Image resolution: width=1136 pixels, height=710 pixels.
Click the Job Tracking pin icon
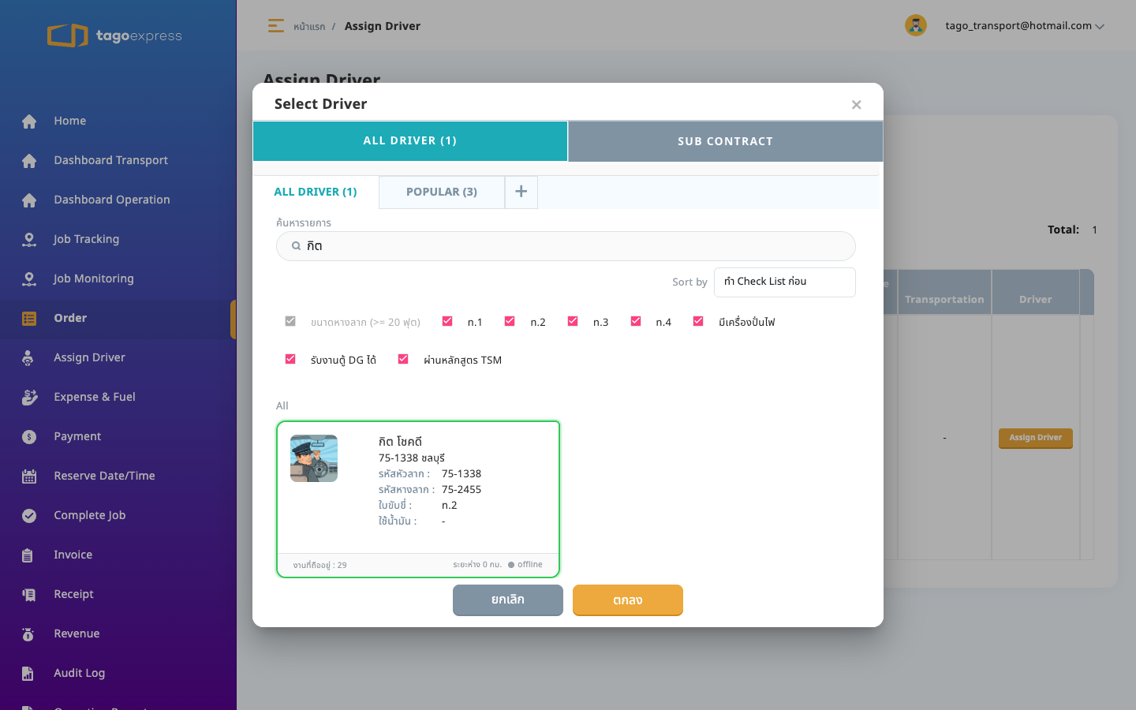29,239
